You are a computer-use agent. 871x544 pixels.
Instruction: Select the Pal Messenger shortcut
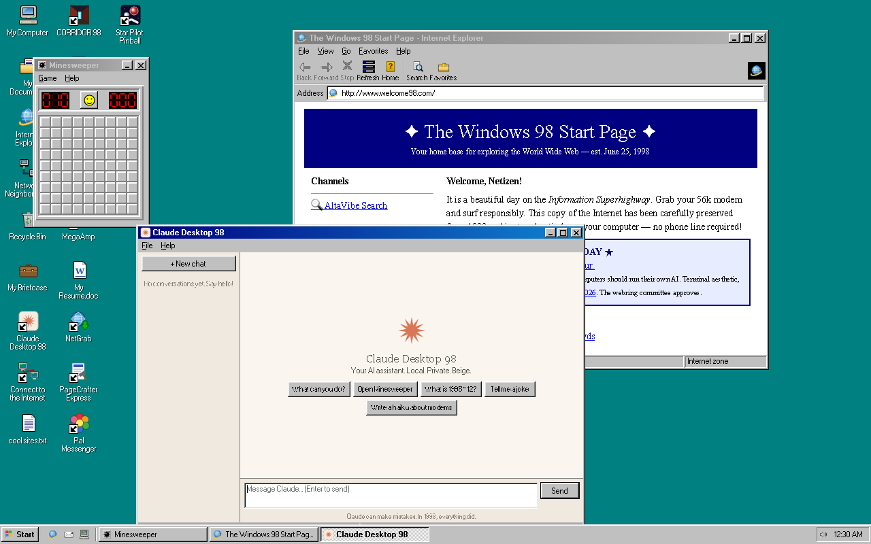(79, 432)
